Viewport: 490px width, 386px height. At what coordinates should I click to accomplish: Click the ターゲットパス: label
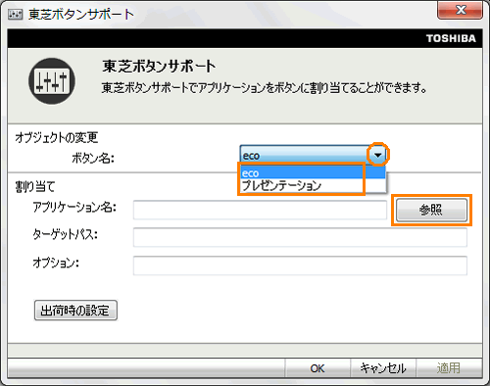click(65, 235)
